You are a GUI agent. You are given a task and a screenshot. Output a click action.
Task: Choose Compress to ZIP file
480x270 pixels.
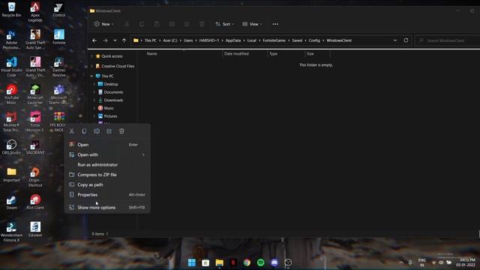(107, 175)
